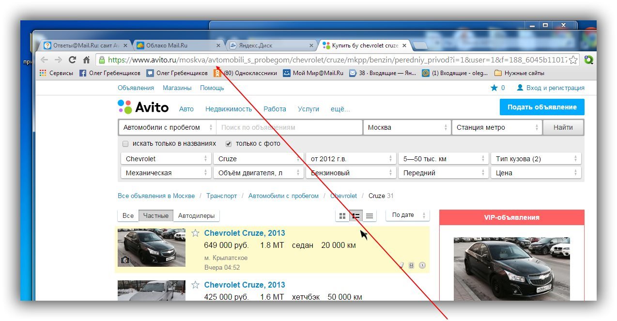The image size is (617, 321).
Task: Click 'Подать объявление' button
Action: [x=542, y=107]
